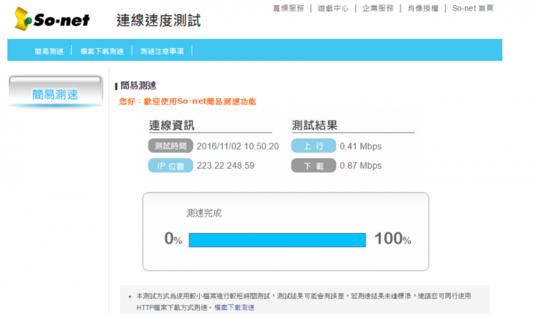Go to So-net 首頁 link

coord(472,8)
